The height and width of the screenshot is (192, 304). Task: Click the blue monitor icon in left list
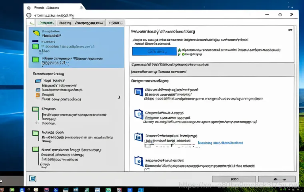tap(38, 81)
